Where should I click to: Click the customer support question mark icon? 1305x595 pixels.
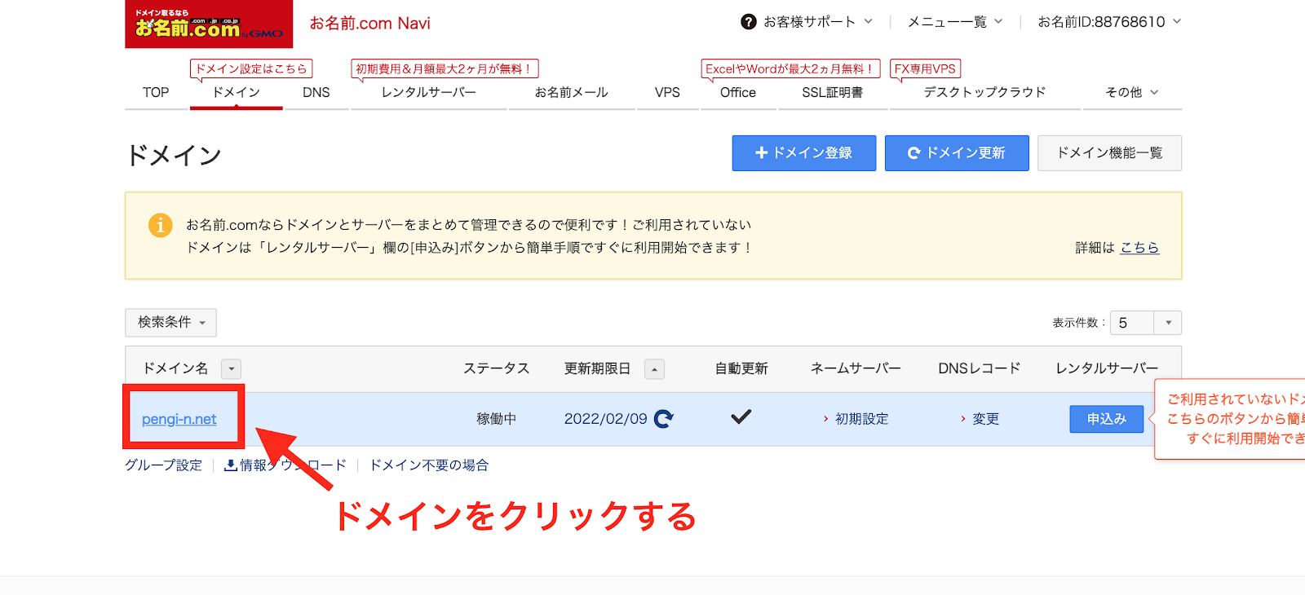click(748, 22)
